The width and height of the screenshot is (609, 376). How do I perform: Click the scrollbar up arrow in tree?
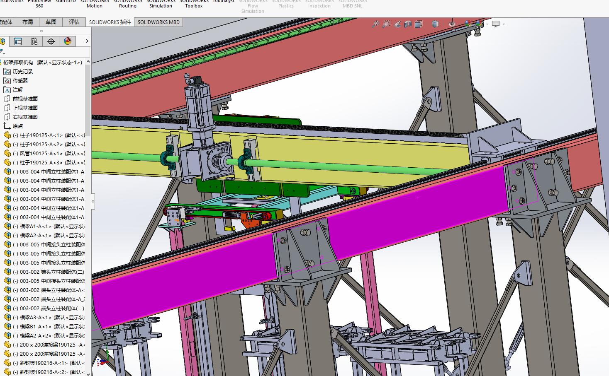(x=88, y=62)
